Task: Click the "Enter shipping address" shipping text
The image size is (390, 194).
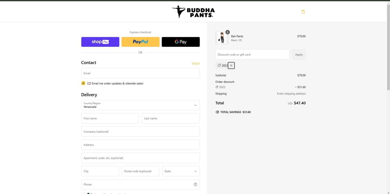Action: 291,94
